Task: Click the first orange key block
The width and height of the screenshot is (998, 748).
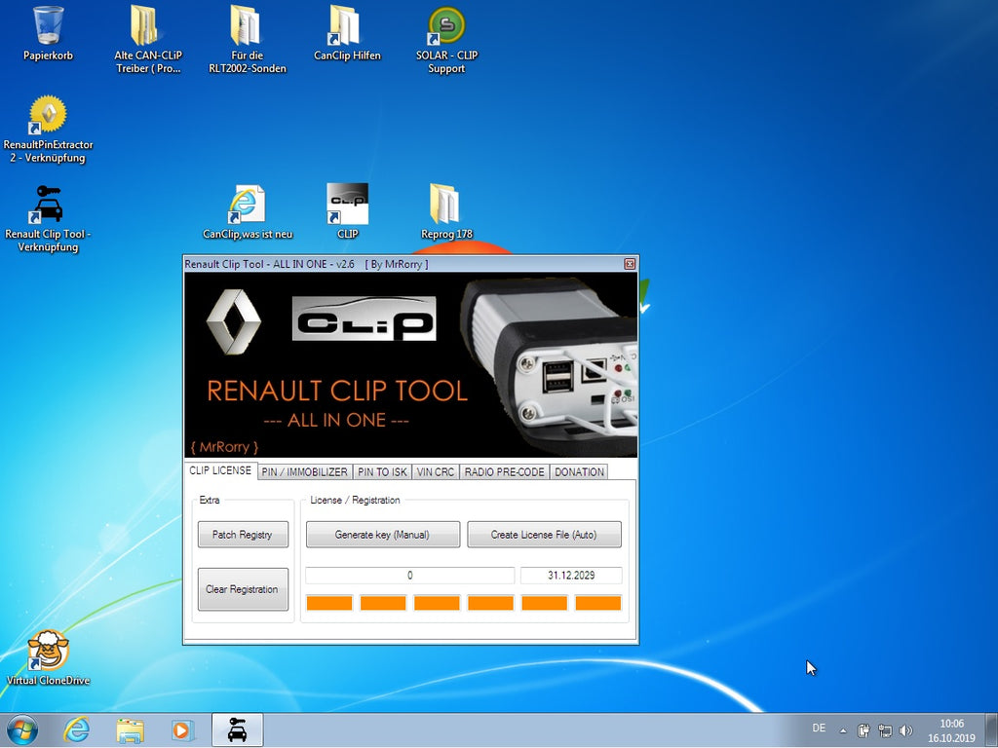Action: tap(328, 603)
